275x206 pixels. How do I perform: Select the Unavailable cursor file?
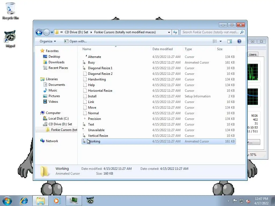pyautogui.click(x=158, y=130)
